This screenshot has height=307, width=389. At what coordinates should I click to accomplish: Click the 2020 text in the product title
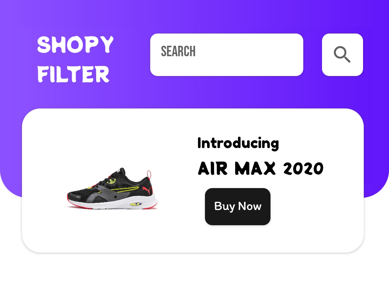(303, 169)
